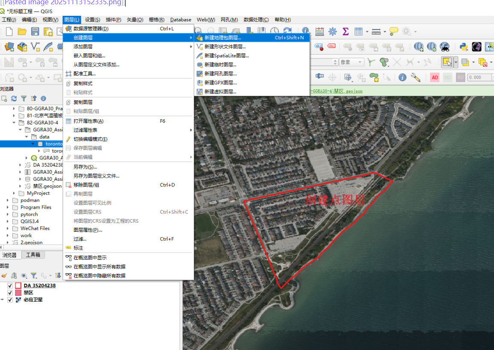Open the 矢量(O) menu
494x350 pixels.
(135, 20)
